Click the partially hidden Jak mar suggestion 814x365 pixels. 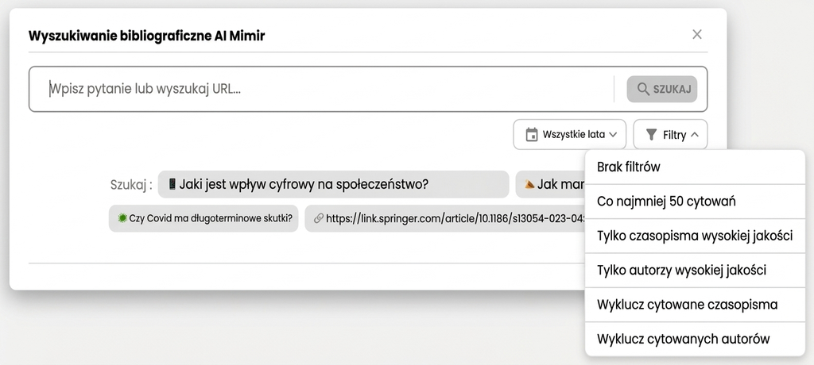tap(551, 184)
